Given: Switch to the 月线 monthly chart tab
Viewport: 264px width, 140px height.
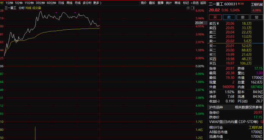Looking at the screenshot, I should pos(78,3).
